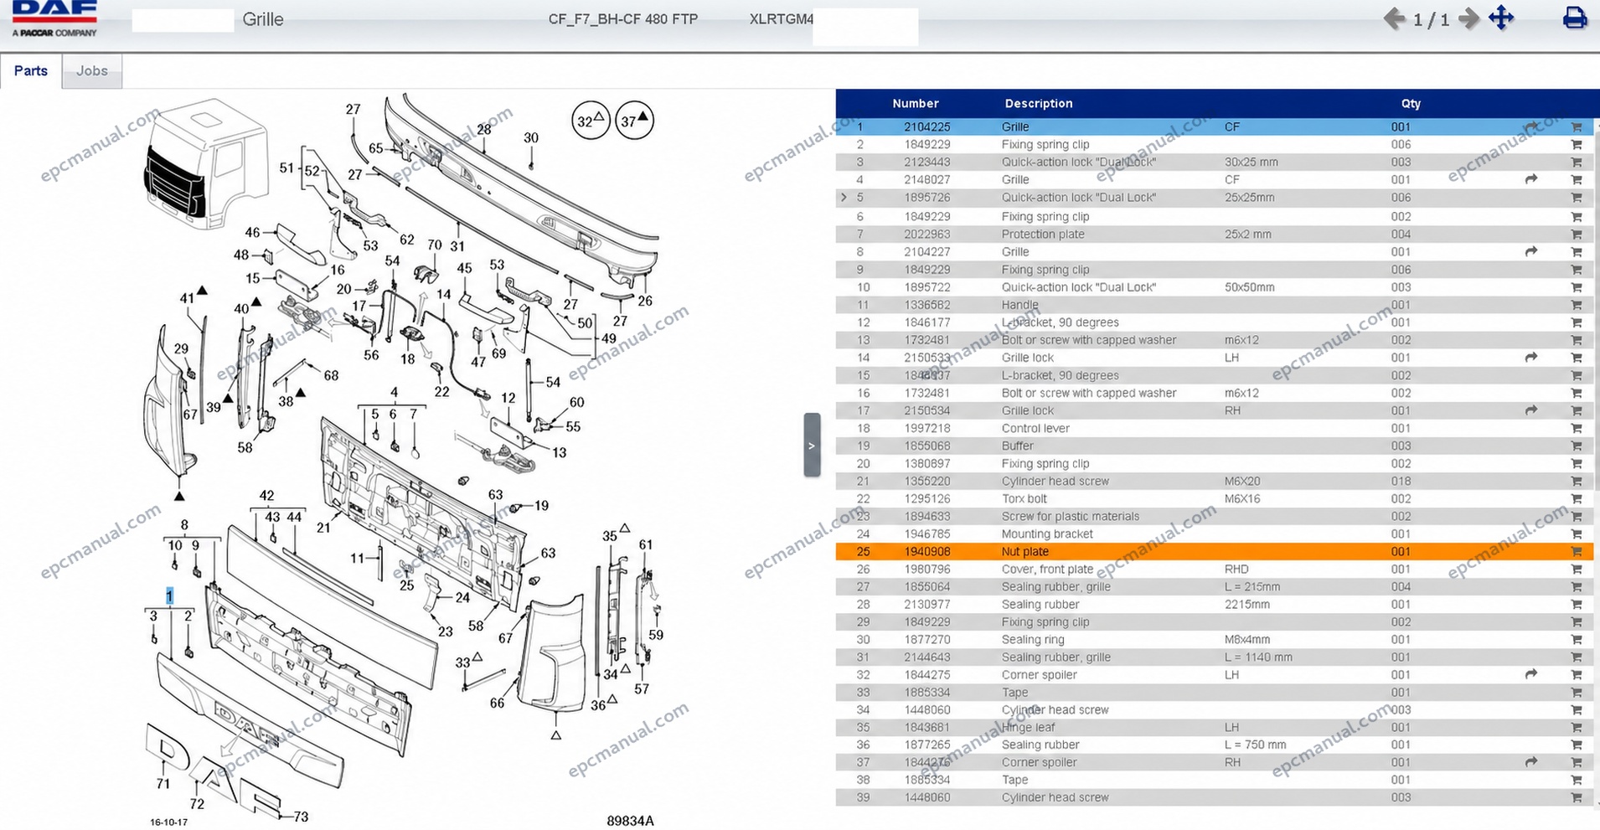Image resolution: width=1600 pixels, height=830 pixels.
Task: Select highlighted row 25 Nut plate
Action: tap(1215, 552)
